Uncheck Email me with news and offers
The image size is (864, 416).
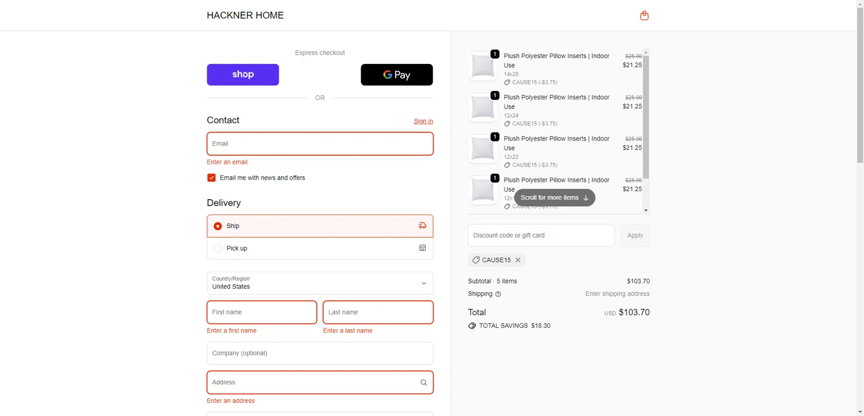(x=211, y=178)
